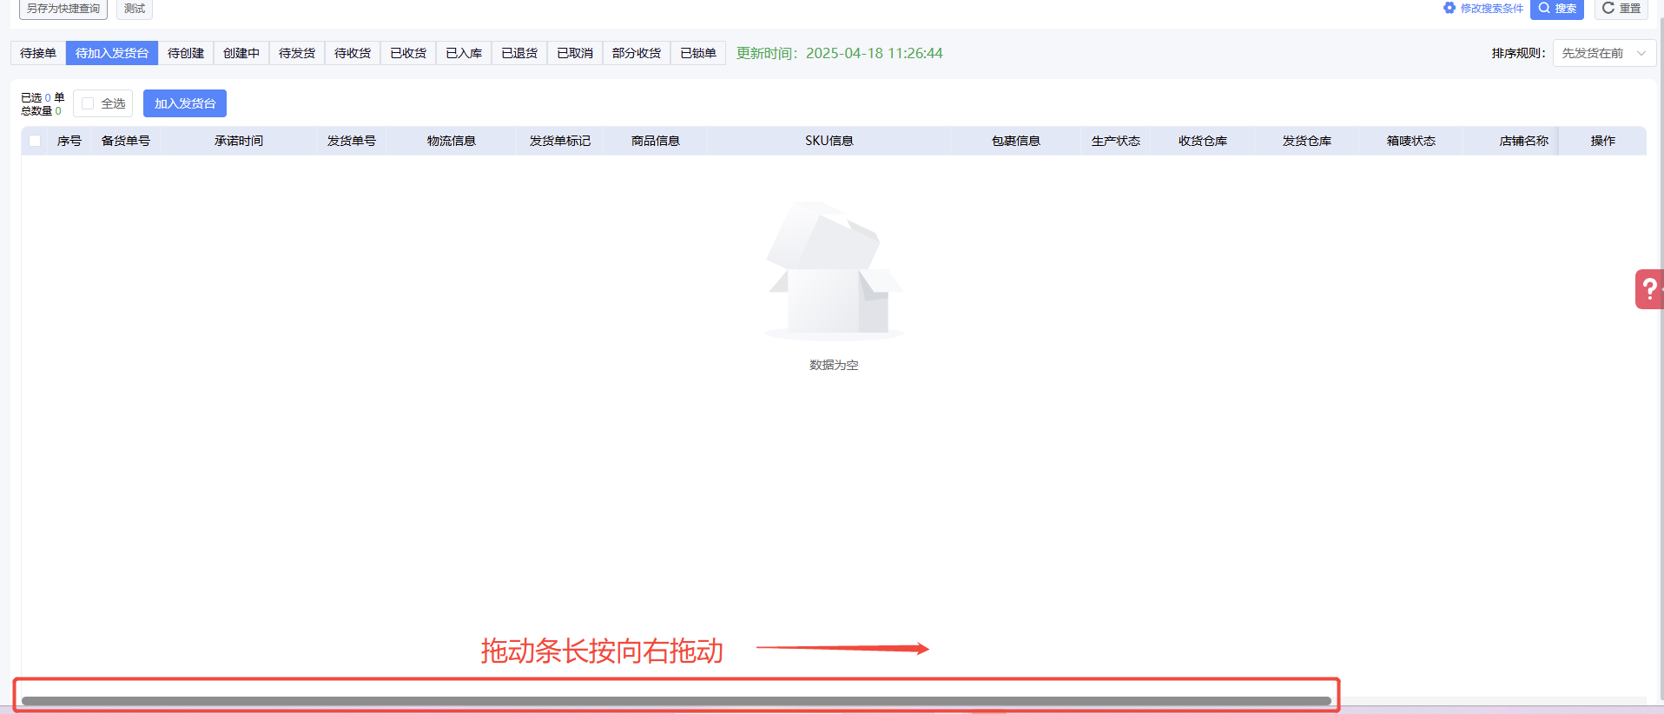Screen dimensions: 1664x714
Task: Switch to the 待接单 tab
Action: click(38, 53)
